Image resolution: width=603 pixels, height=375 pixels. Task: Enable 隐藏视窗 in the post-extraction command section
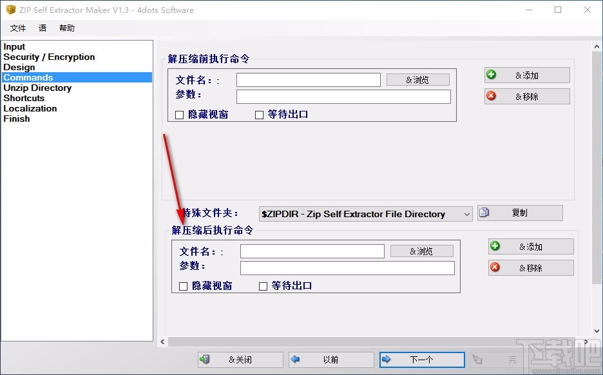(182, 286)
